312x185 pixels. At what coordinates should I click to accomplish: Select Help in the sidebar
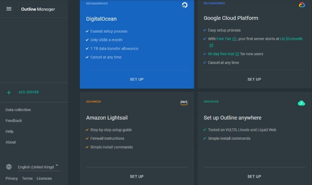9,131
